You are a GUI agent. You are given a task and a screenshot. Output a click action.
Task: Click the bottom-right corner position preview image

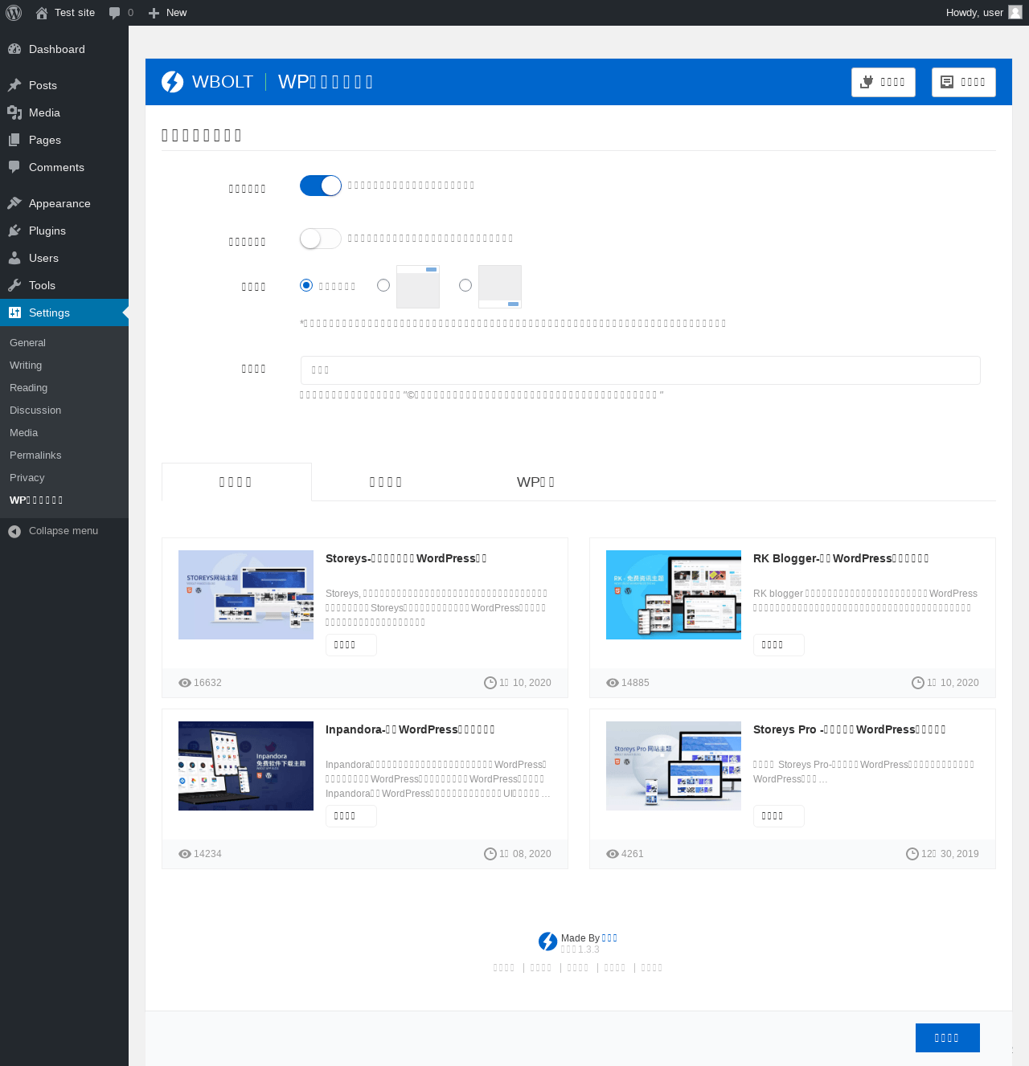(x=500, y=287)
